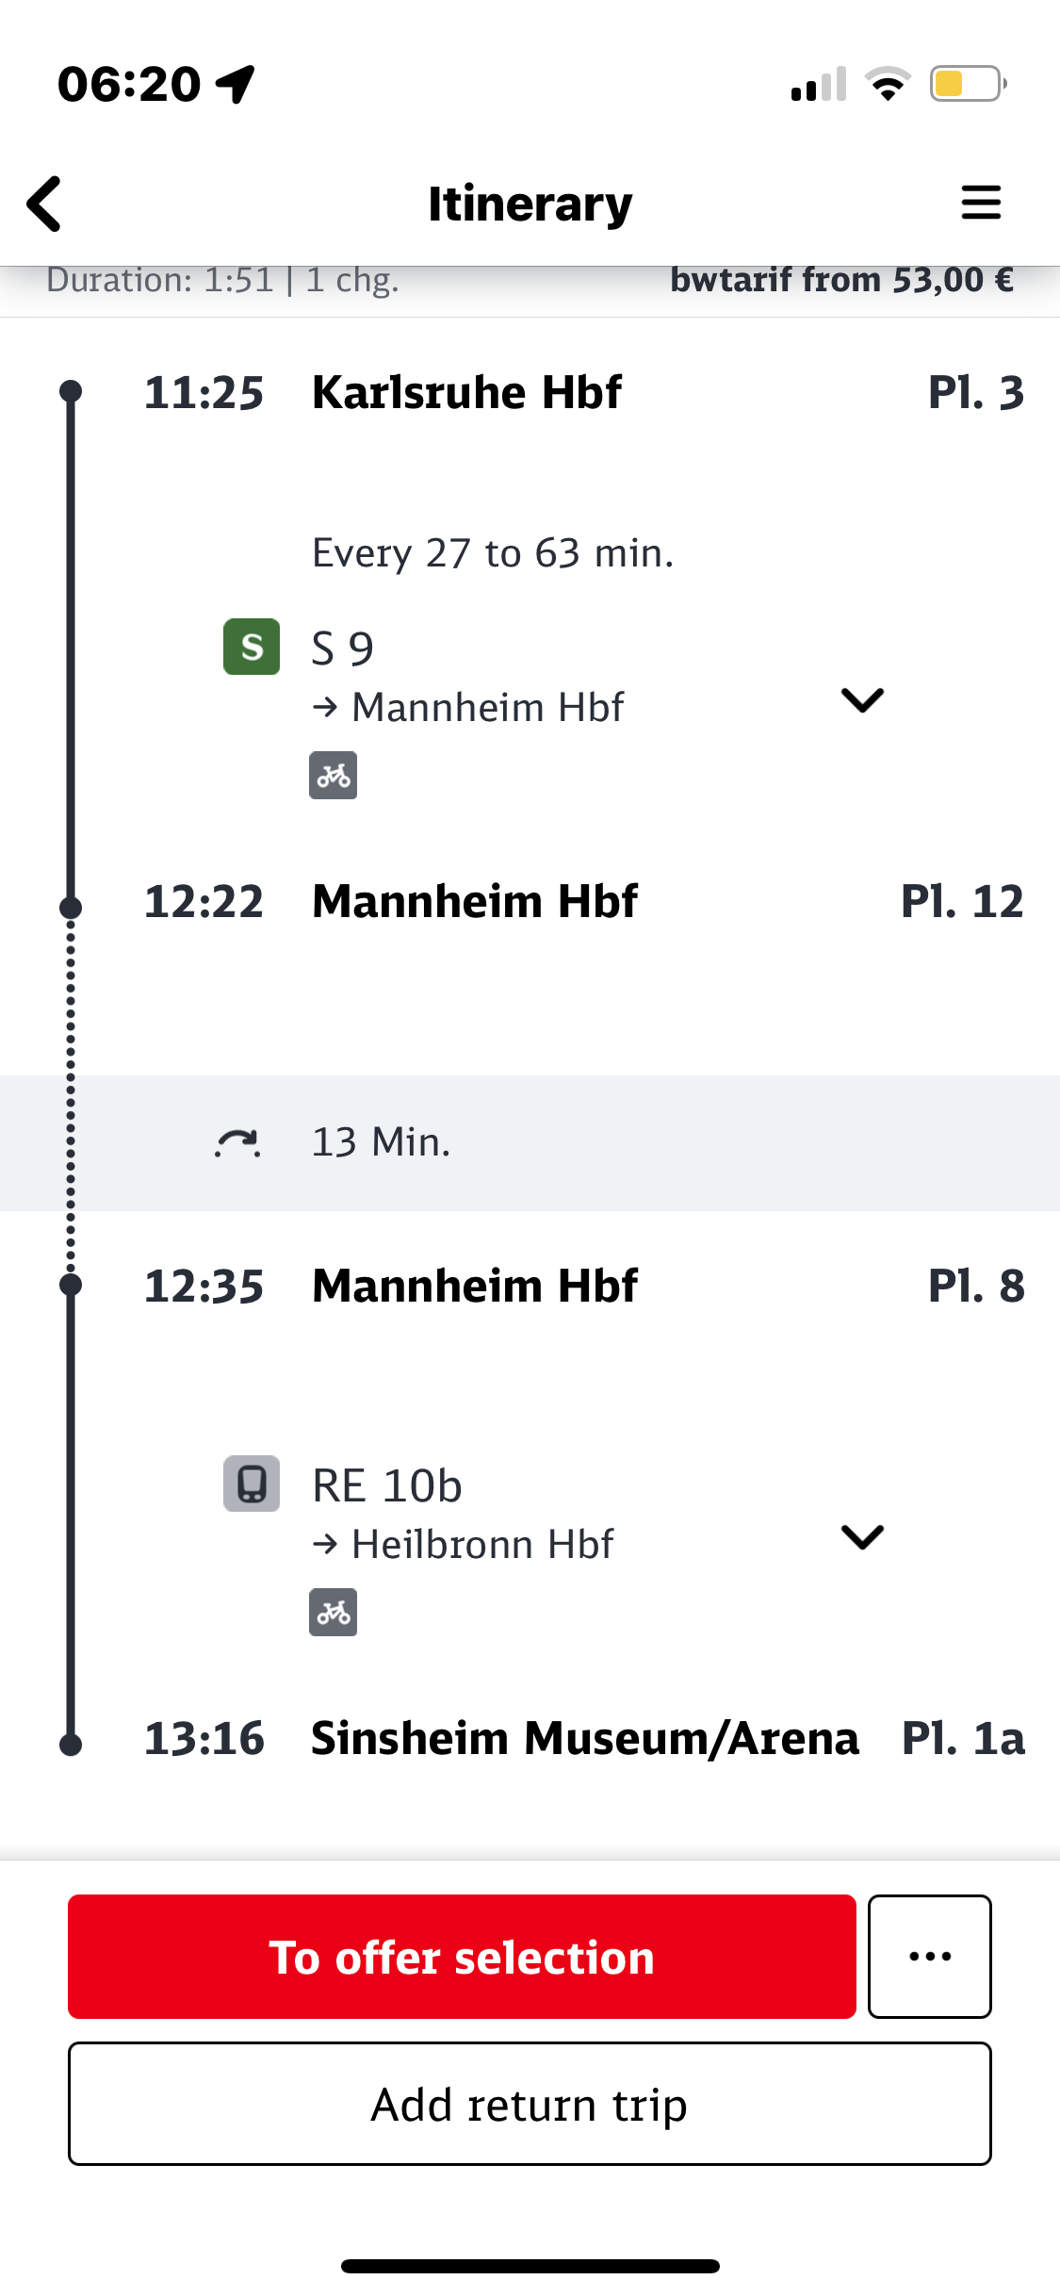Image resolution: width=1060 pixels, height=2296 pixels.
Task: Tap the bicycle icon under RE 10b
Action: pyautogui.click(x=333, y=1613)
